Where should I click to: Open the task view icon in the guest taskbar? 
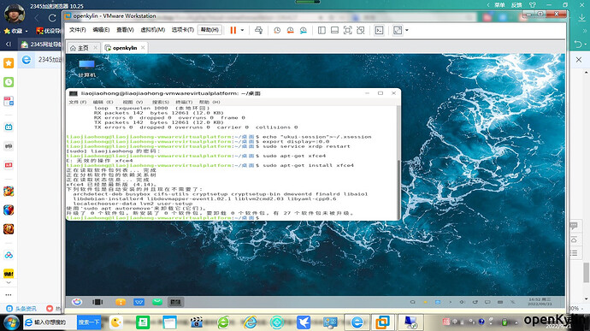pyautogui.click(x=97, y=302)
